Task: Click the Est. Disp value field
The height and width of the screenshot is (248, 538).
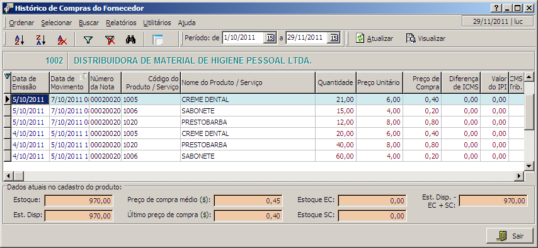Action: [79, 215]
